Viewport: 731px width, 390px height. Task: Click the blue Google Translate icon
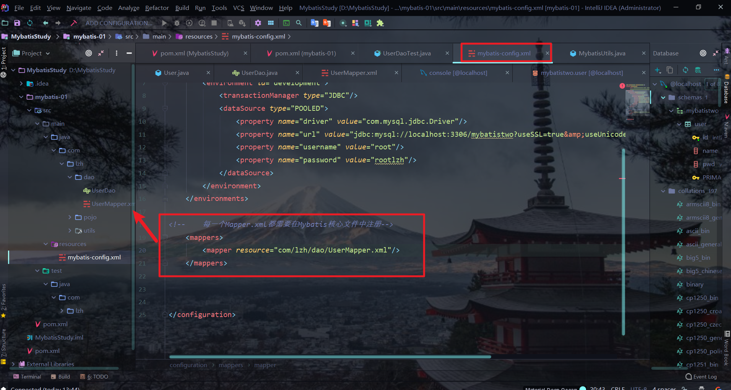315,23
